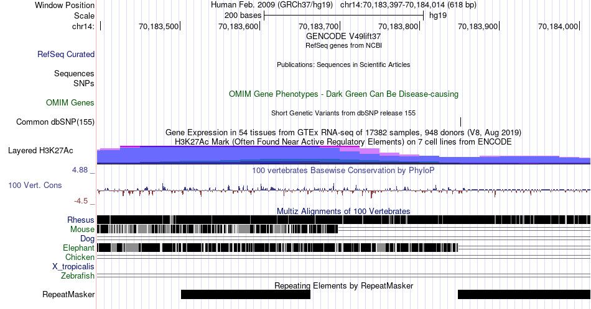Click the chr14: base position label
This screenshot has height=309, width=591.
click(83, 26)
